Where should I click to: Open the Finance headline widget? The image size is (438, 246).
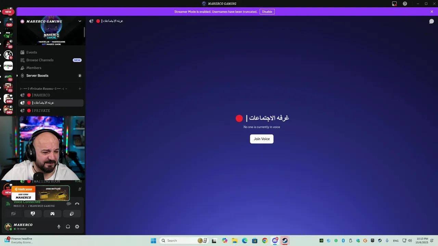pos(19,241)
